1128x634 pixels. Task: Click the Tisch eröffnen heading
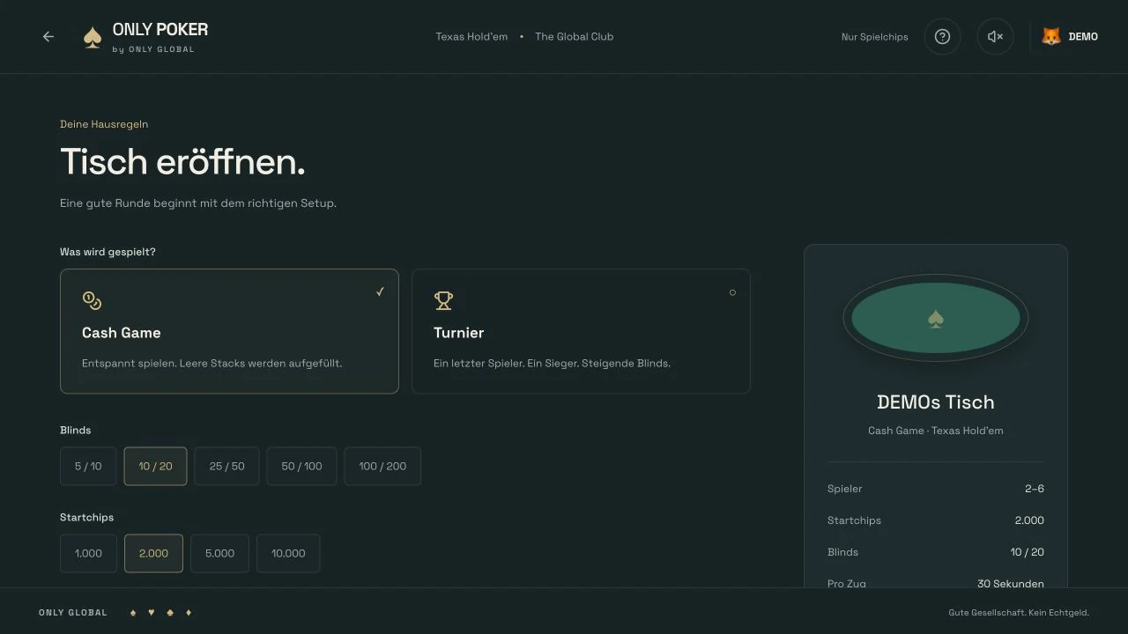point(182,162)
